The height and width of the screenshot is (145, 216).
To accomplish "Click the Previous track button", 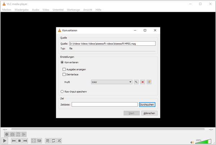I will click(14, 141).
